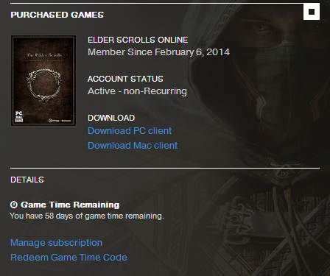Click the Active - non-Recurring status text
This screenshot has width=330, height=276.
137,91
